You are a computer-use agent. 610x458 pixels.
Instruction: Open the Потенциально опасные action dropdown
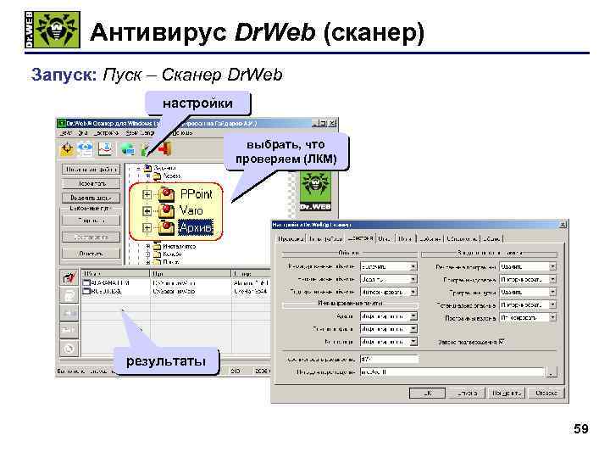[x=528, y=305]
